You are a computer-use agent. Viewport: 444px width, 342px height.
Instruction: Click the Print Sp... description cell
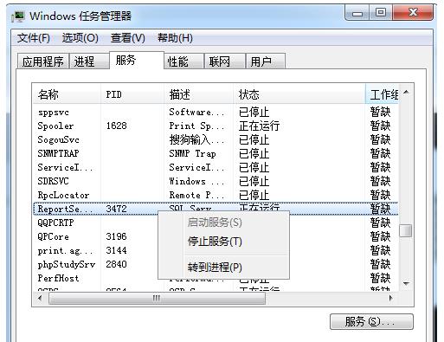tap(196, 126)
